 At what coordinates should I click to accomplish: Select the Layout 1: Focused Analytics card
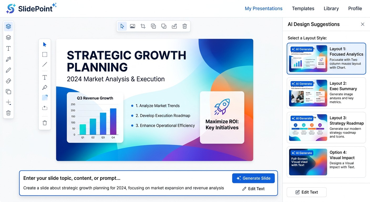326,59
